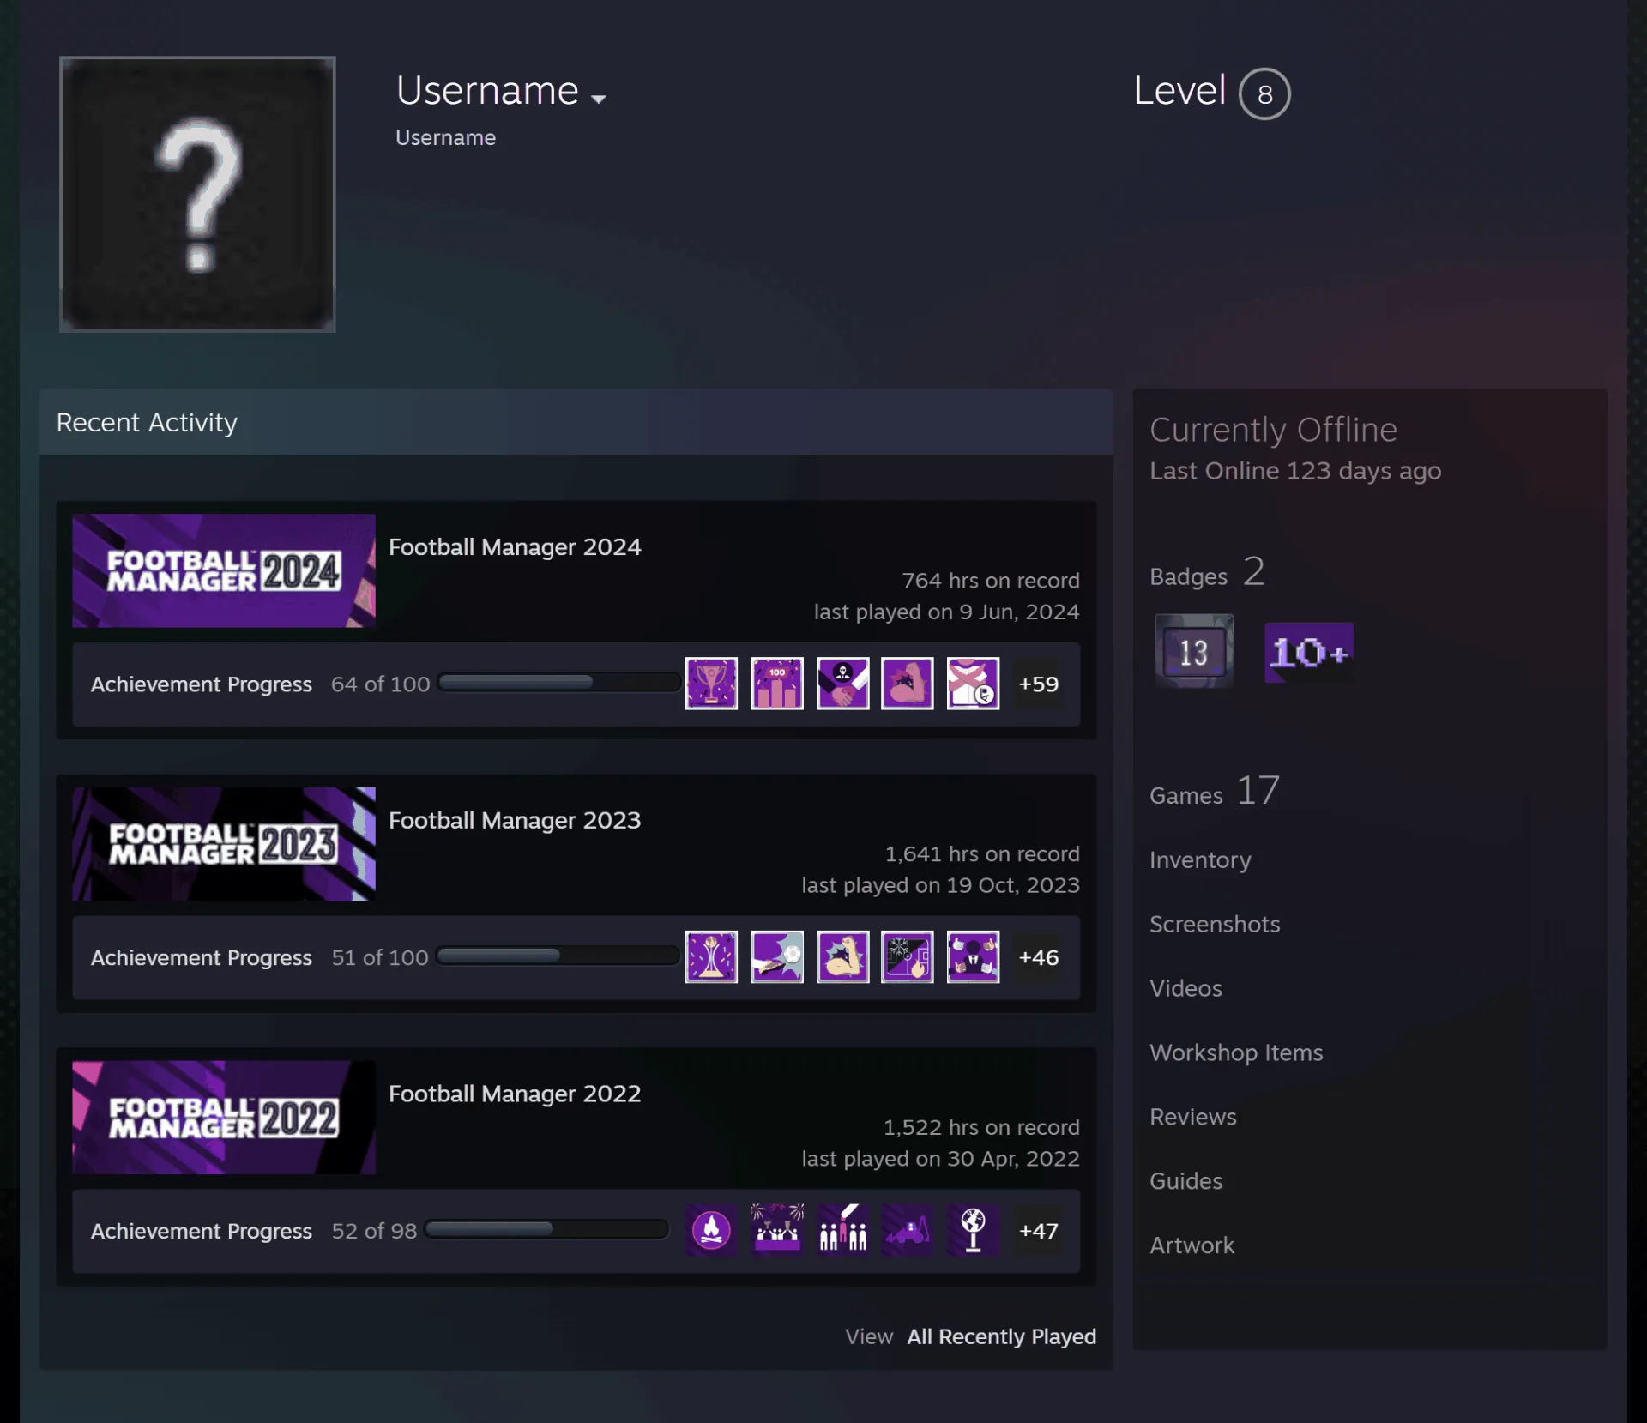This screenshot has height=1423, width=1647.
Task: Open the All Recently Played link
Action: point(1001,1336)
